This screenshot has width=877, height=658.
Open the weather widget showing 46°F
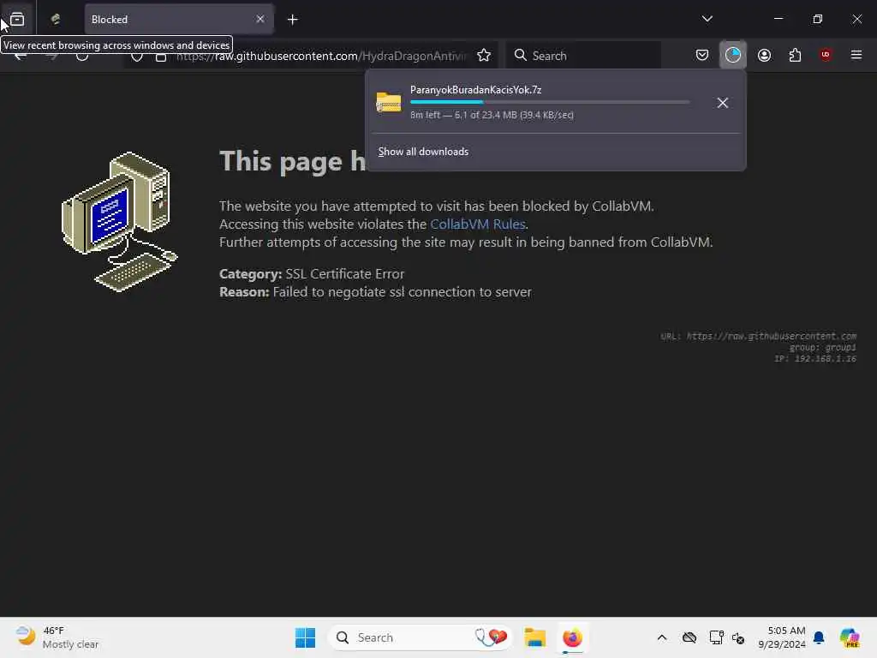pos(57,637)
